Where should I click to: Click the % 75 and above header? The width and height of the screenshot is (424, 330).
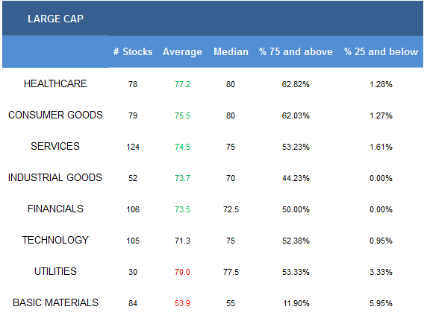(296, 51)
